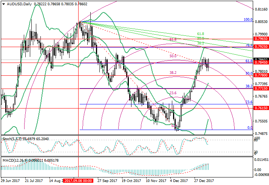
Task: Click the red 0.77150 price level label
Action: coord(261,89)
